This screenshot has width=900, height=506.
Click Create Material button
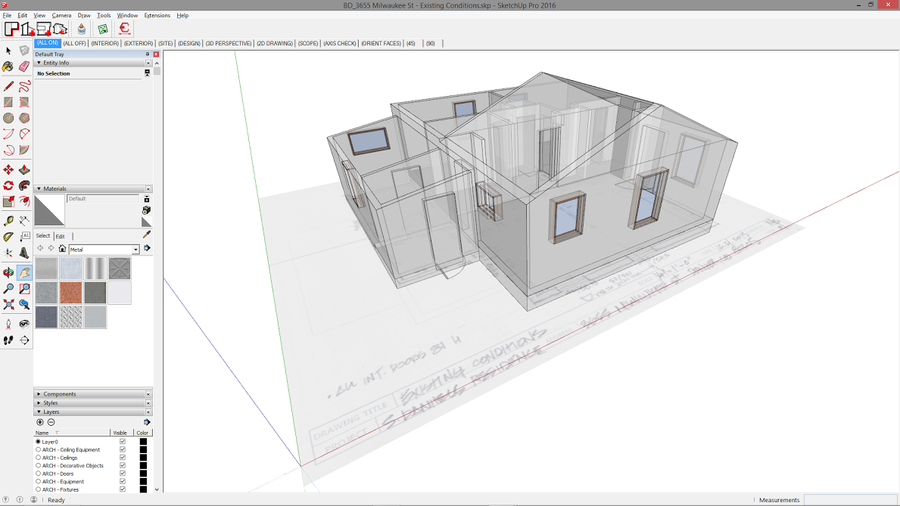(x=146, y=210)
